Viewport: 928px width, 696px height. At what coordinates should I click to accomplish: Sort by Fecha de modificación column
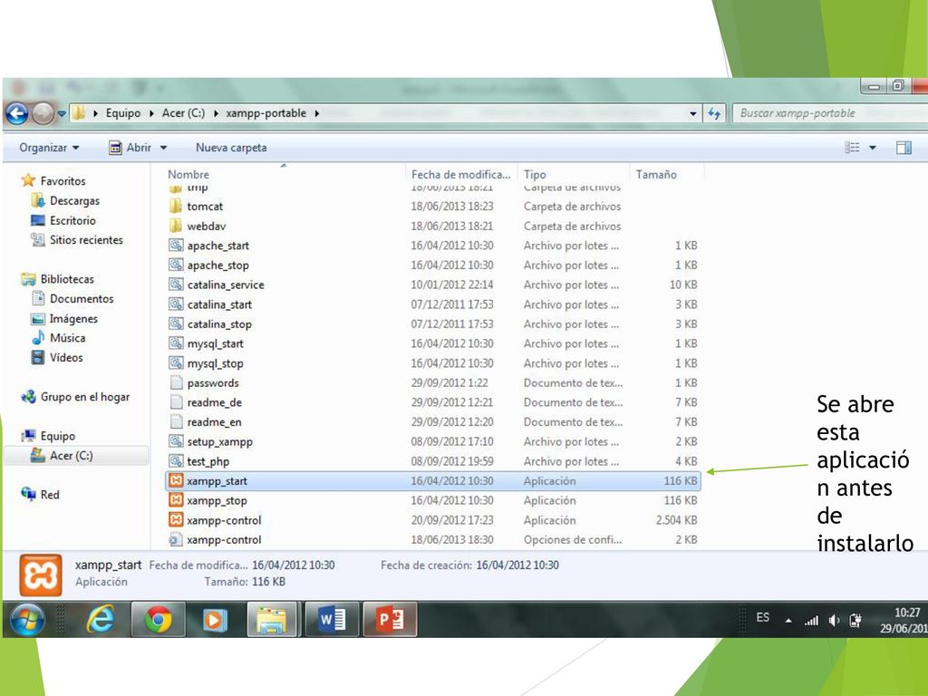pos(460,175)
